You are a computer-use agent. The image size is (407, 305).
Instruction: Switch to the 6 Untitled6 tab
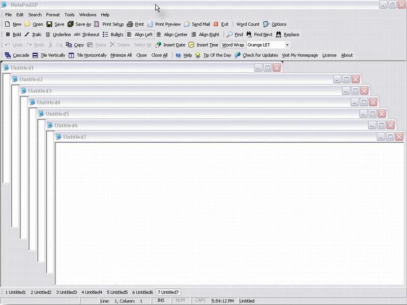(x=143, y=292)
